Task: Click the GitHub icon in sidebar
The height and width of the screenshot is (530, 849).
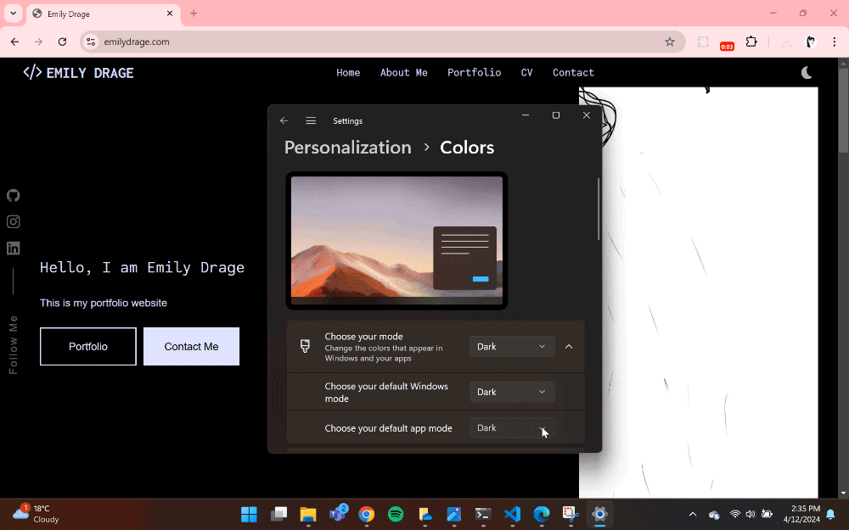Action: click(x=13, y=195)
